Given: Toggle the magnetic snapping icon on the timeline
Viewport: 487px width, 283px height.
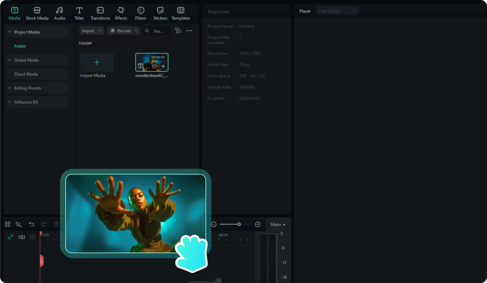Looking at the screenshot, I should [x=33, y=237].
